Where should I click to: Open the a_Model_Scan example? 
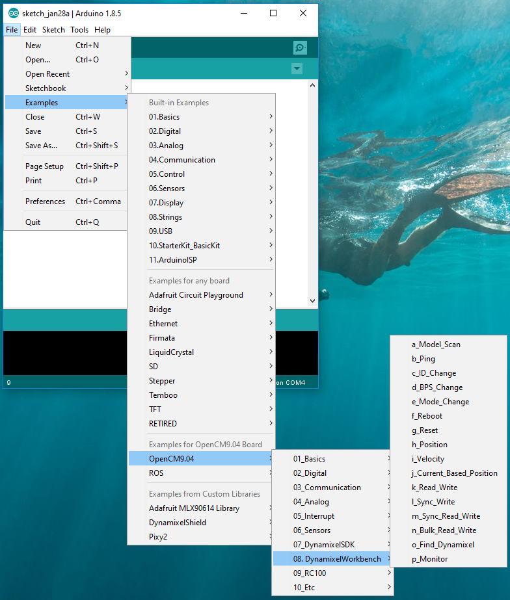pos(436,345)
